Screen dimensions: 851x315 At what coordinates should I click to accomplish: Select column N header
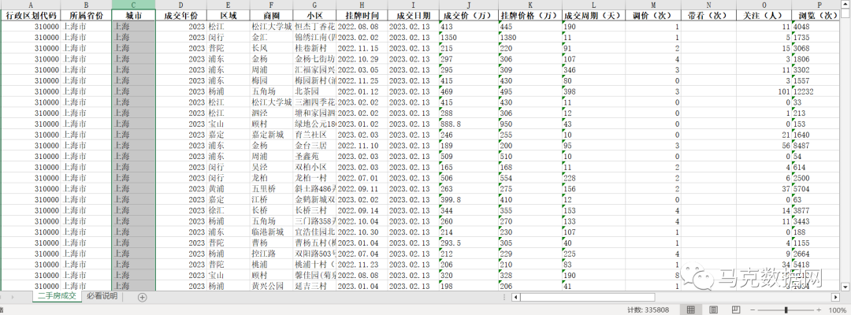click(x=709, y=5)
